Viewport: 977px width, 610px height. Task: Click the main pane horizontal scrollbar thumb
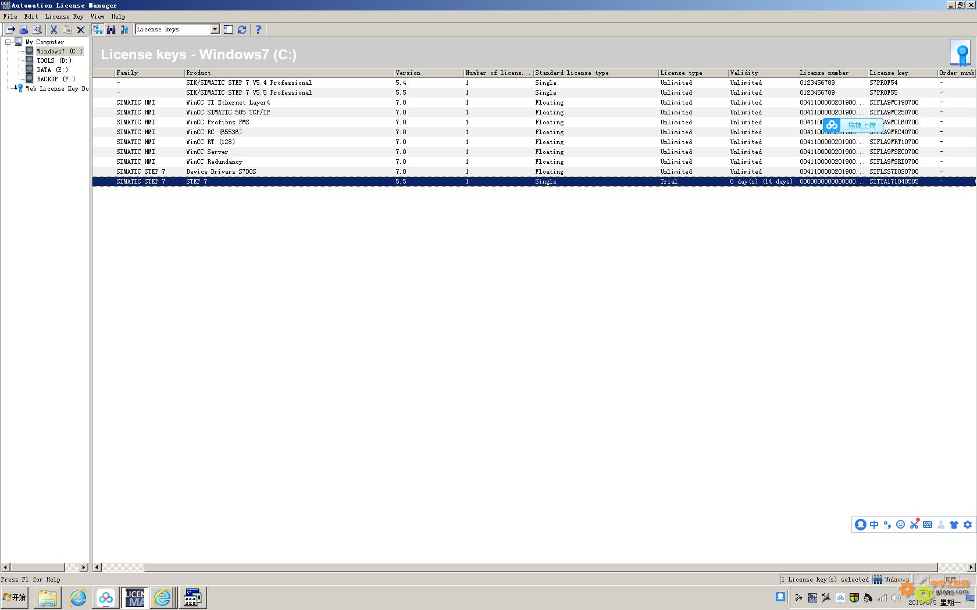coord(541,567)
